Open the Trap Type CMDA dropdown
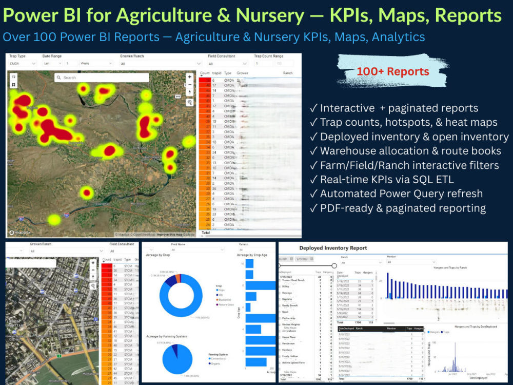The image size is (513, 385). coord(22,64)
